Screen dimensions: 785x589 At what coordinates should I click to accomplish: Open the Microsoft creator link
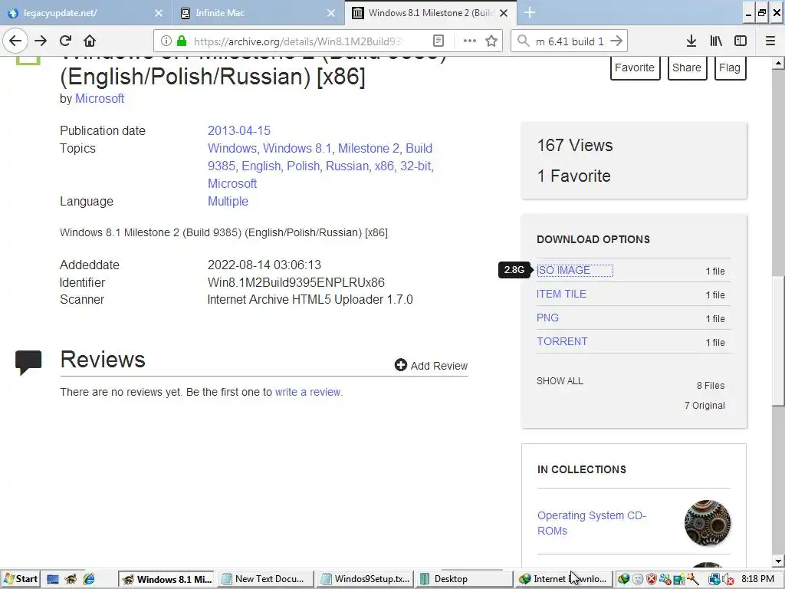(100, 99)
